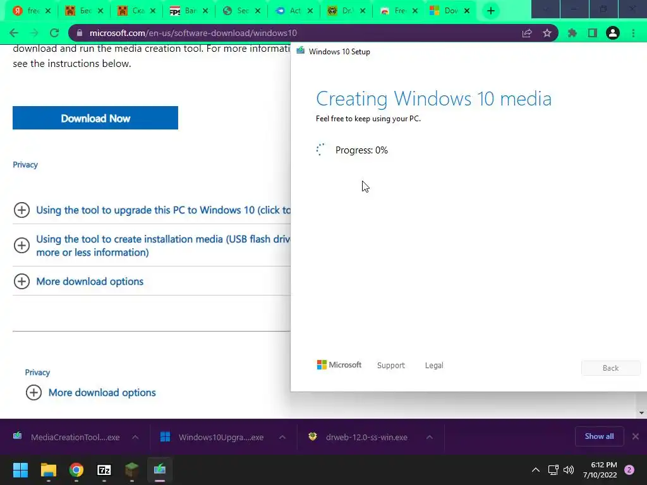Click the Progress: 0% status text
The height and width of the screenshot is (485, 647).
[361, 150]
